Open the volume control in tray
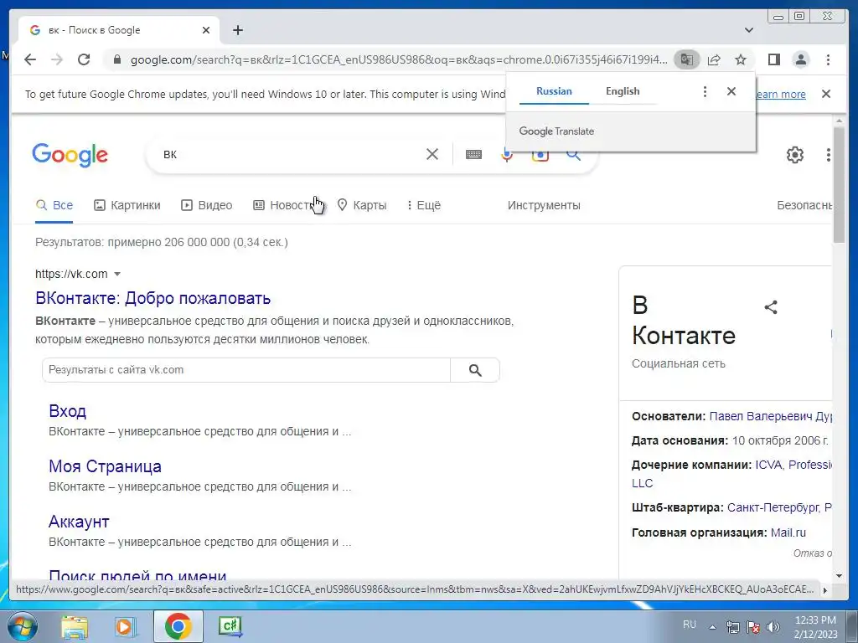This screenshot has height=643, width=858. tap(773, 627)
